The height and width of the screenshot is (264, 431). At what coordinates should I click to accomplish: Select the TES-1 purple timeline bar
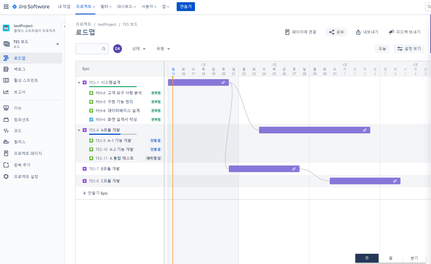point(198,82)
